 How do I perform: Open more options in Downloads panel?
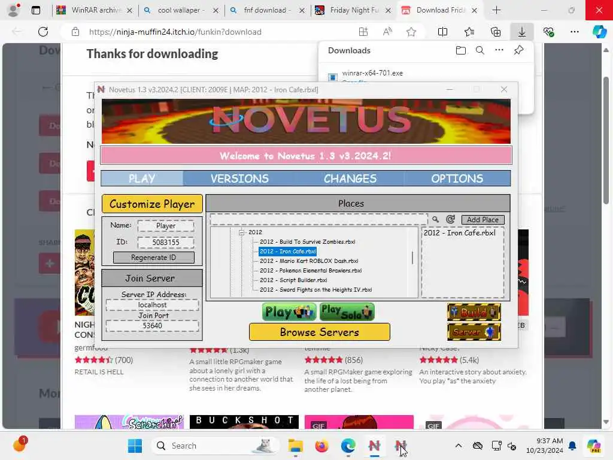pyautogui.click(x=499, y=50)
